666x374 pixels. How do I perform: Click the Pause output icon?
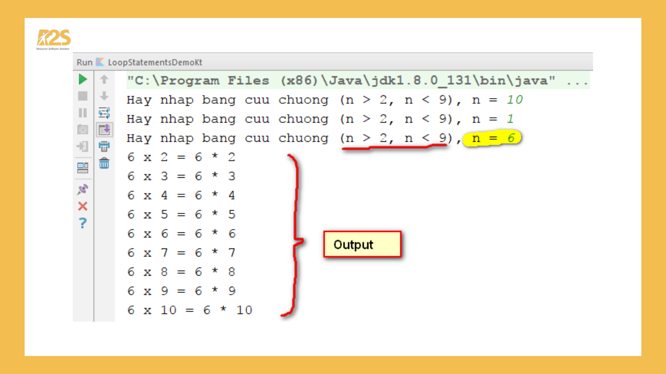83,113
